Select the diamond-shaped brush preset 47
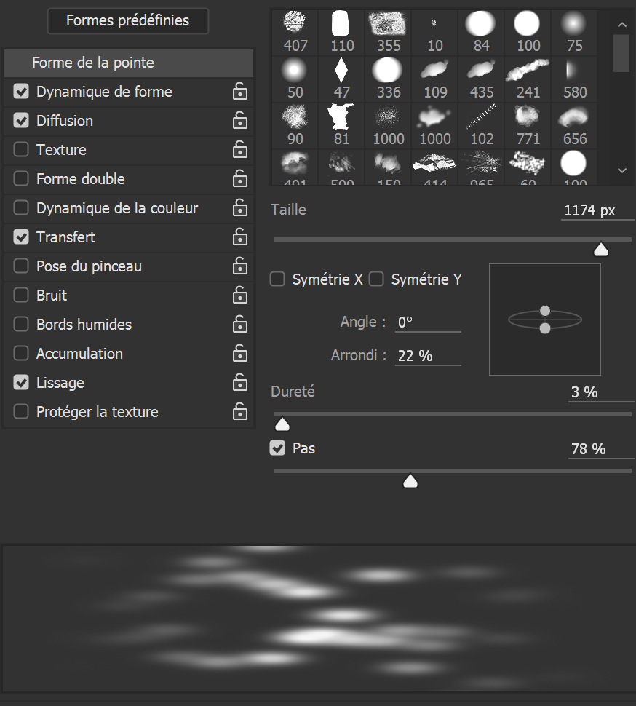Viewport: 636px width, 706px height. tap(342, 71)
